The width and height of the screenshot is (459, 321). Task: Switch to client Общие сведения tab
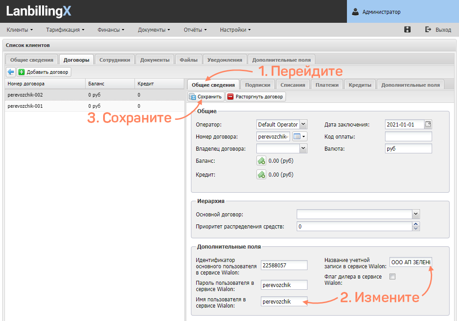tap(32, 59)
